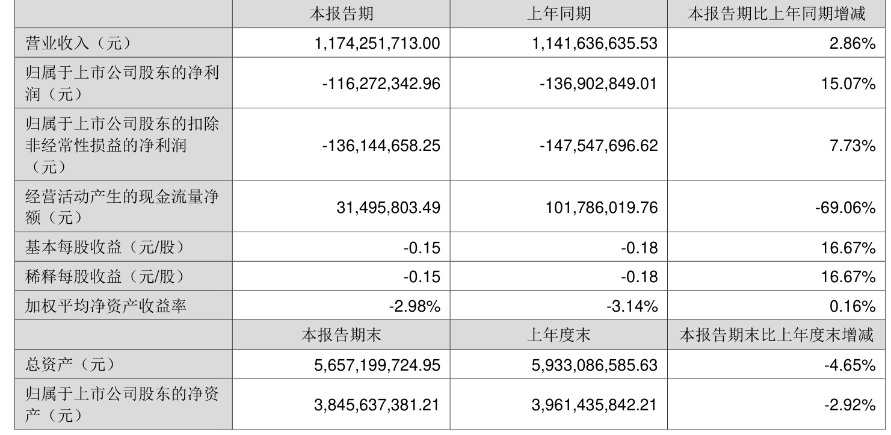The height and width of the screenshot is (435, 891).
Task: Select the 营业收入（元） row label
Action: coord(78,43)
